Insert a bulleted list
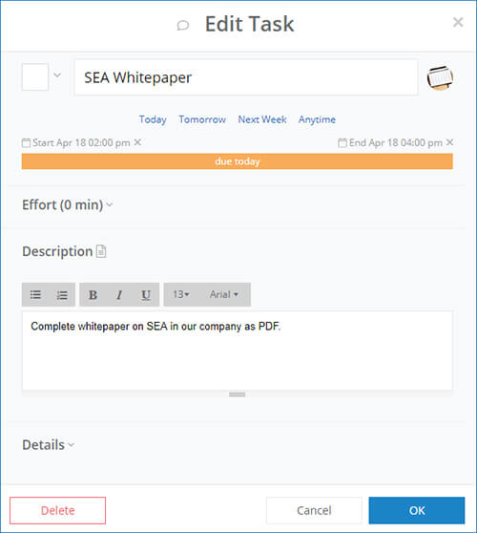The height and width of the screenshot is (533, 477). pos(35,295)
